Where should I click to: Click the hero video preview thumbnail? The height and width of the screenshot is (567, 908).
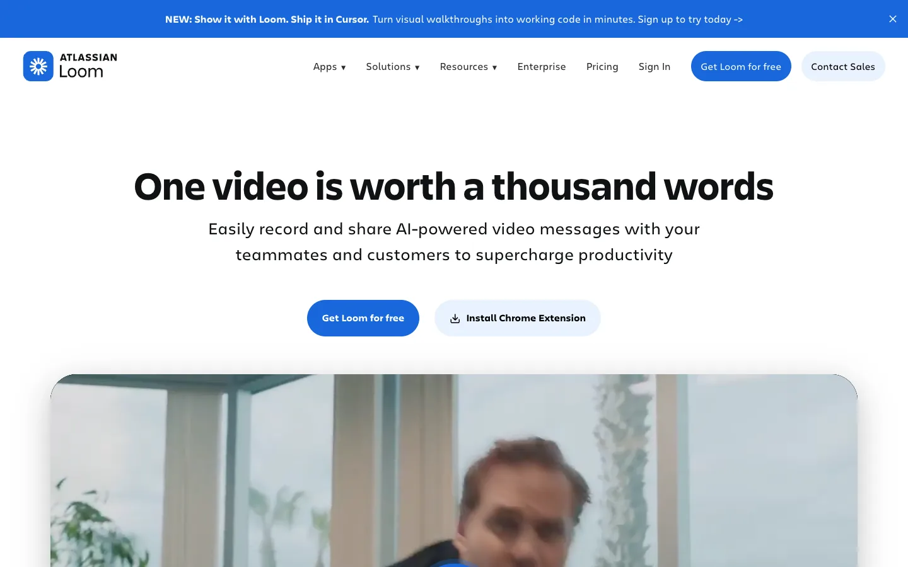(x=454, y=471)
